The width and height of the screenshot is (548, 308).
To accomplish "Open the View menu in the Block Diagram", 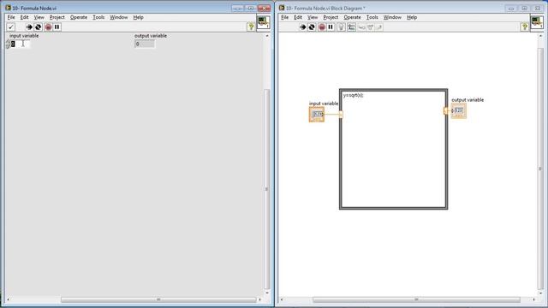I will 313,17.
